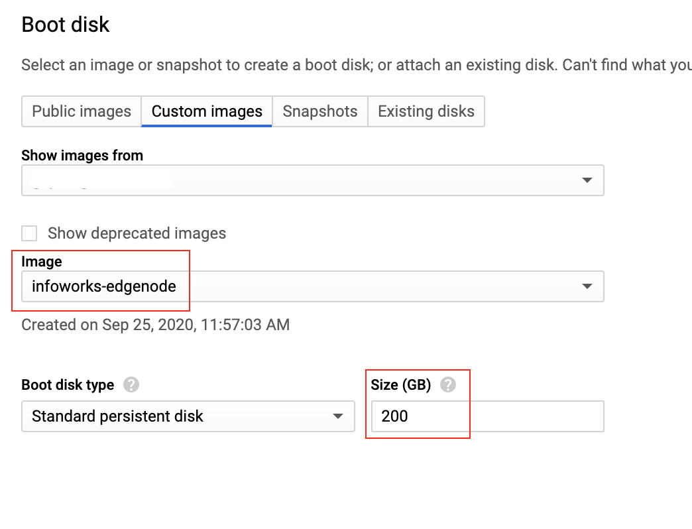692x529 pixels.
Task: Open Standard persistent disk type dropdown
Action: click(188, 416)
